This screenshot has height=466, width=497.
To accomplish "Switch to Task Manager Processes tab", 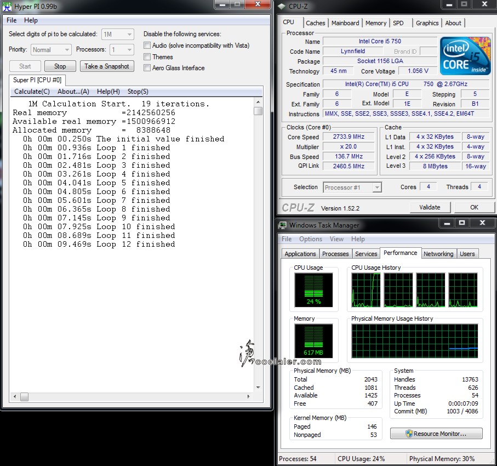I will [335, 254].
